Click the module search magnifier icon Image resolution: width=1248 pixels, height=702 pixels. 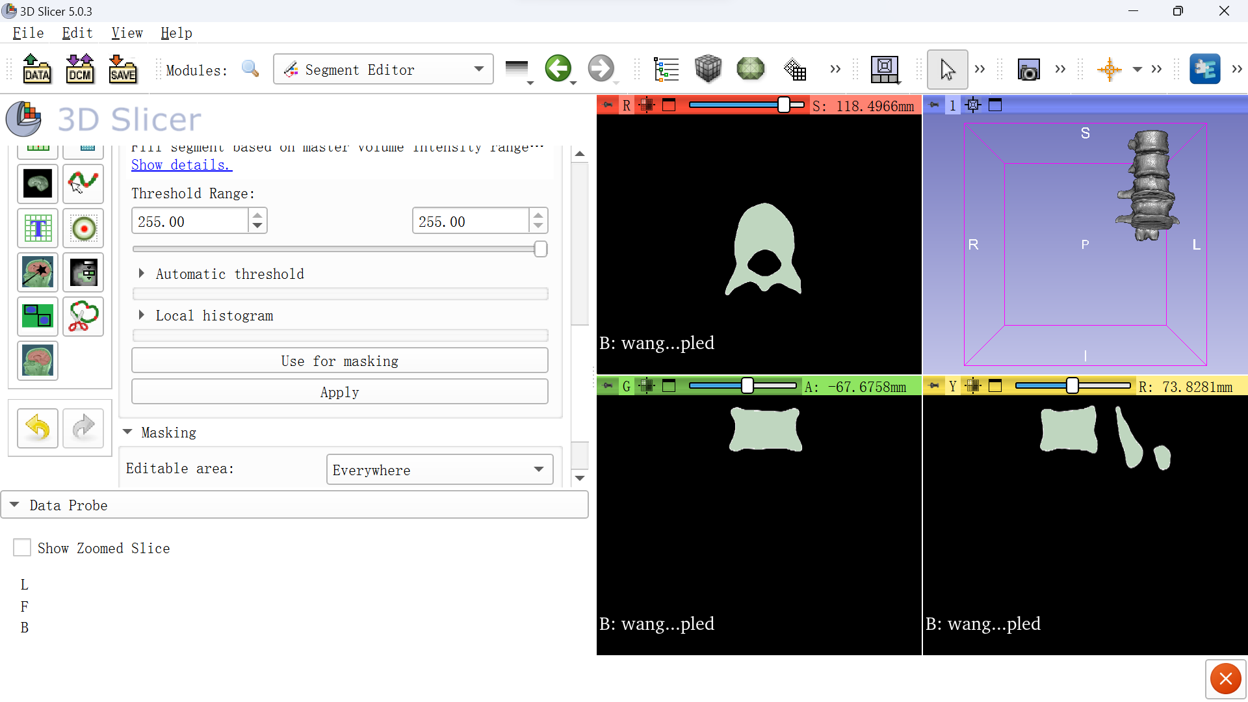[250, 69]
